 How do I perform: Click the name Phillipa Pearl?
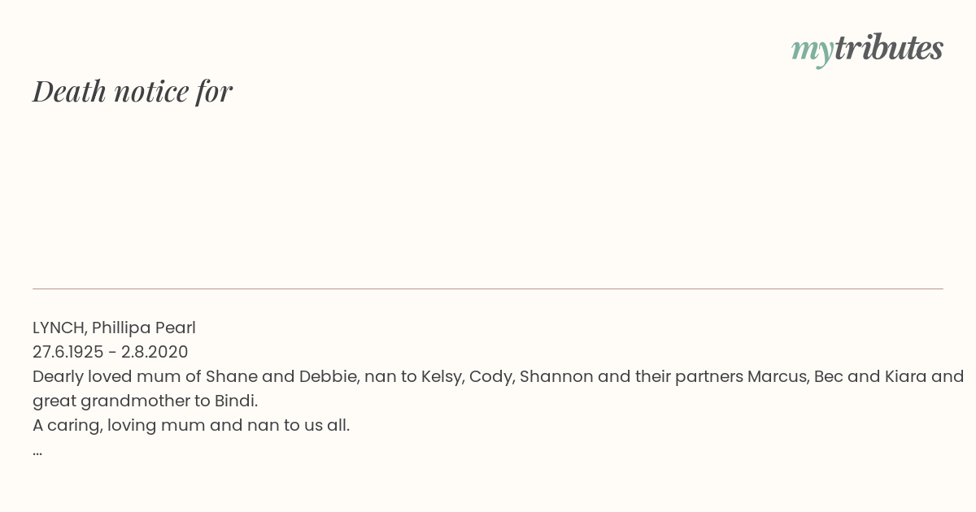[x=144, y=328]
